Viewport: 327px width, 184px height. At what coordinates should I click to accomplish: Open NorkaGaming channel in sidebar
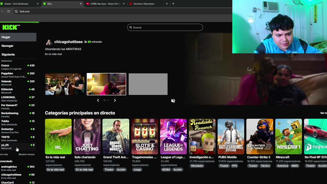[18, 114]
